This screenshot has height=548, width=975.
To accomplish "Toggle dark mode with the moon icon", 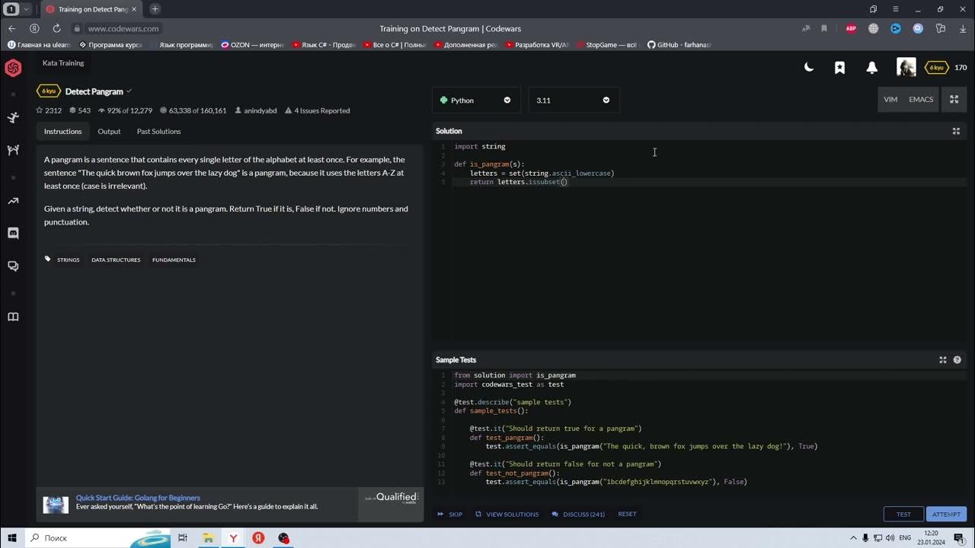I will point(809,68).
